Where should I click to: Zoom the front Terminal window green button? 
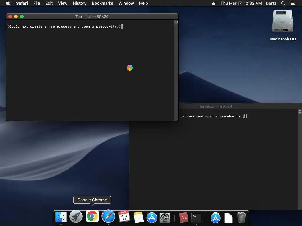tap(22, 16)
